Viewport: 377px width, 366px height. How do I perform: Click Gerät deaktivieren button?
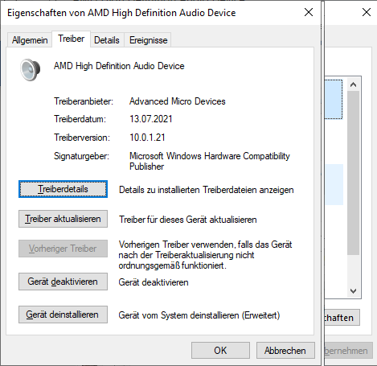[63, 282]
